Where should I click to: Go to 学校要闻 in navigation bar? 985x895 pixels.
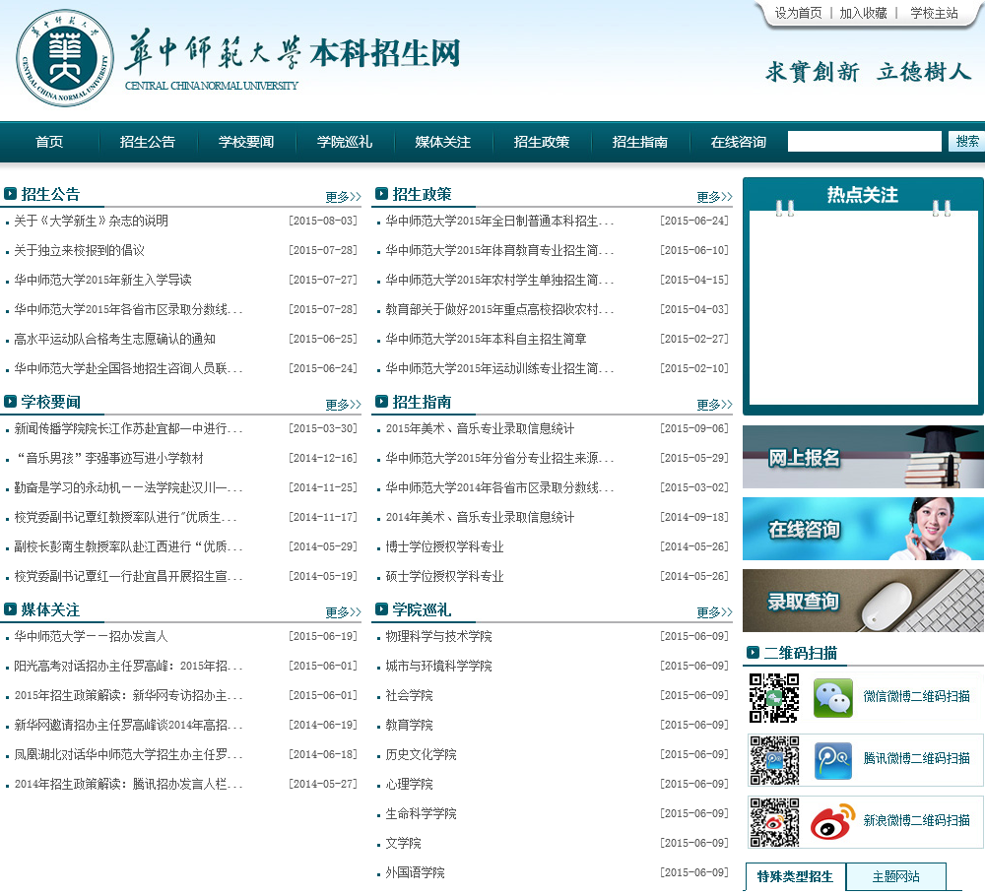click(x=246, y=142)
